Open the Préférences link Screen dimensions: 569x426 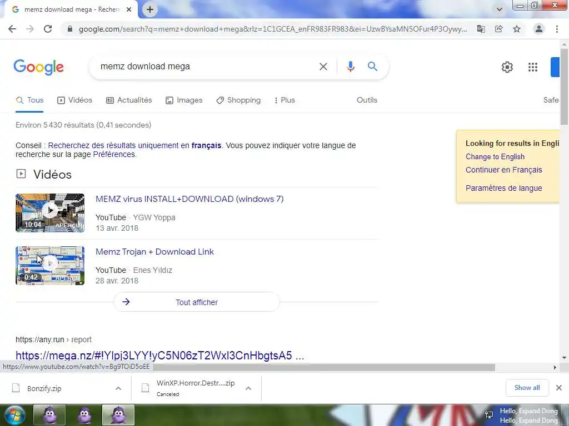(114, 154)
